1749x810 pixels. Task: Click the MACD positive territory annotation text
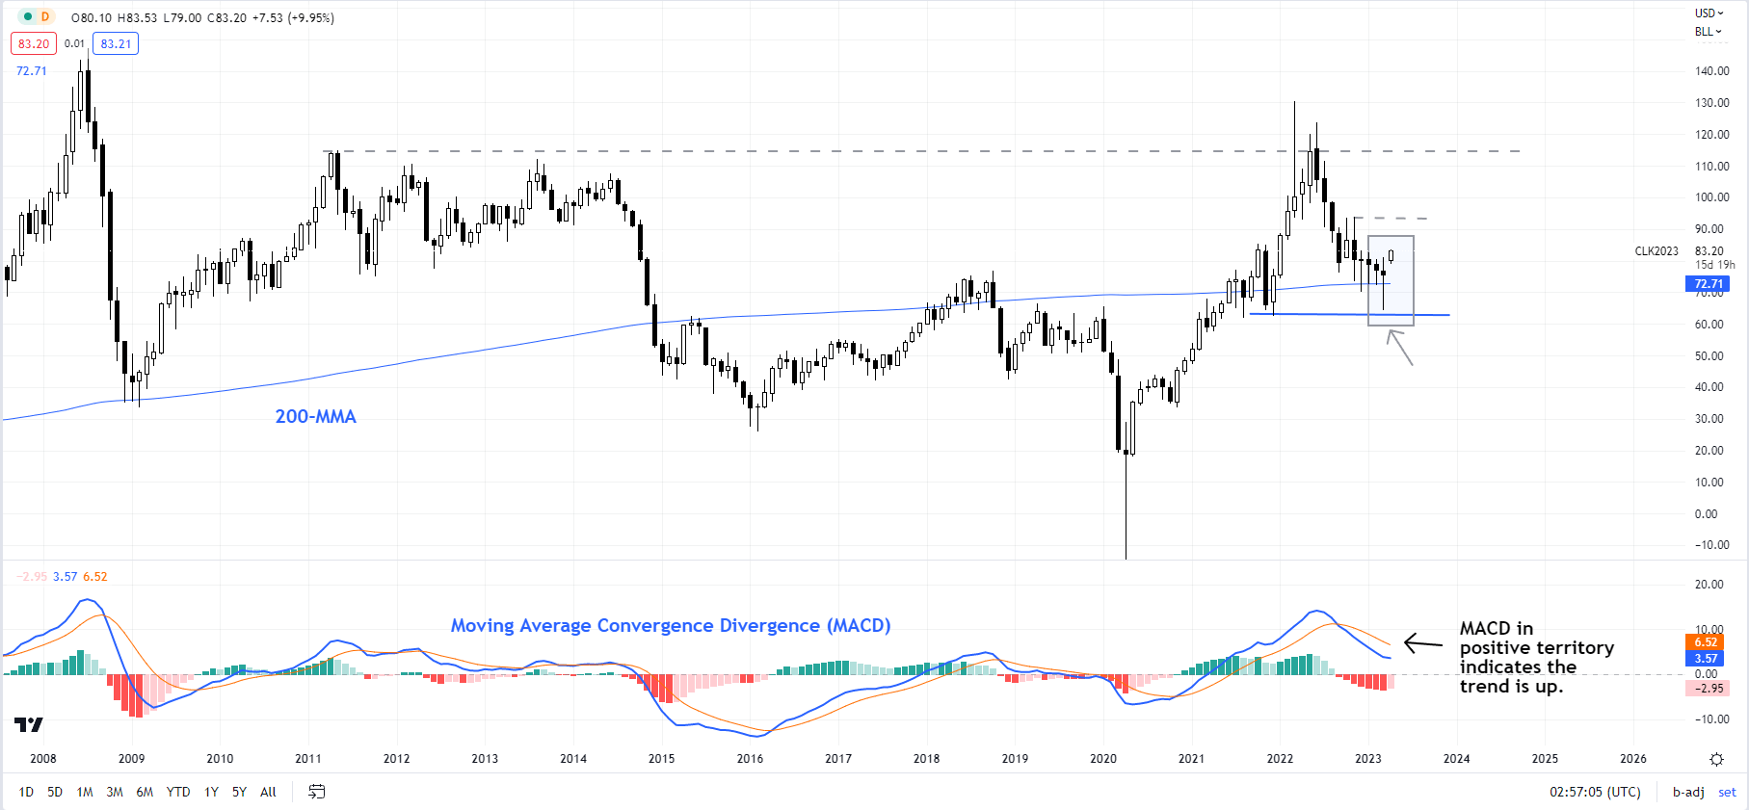1536,657
